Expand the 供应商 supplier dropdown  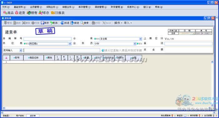(70, 44)
